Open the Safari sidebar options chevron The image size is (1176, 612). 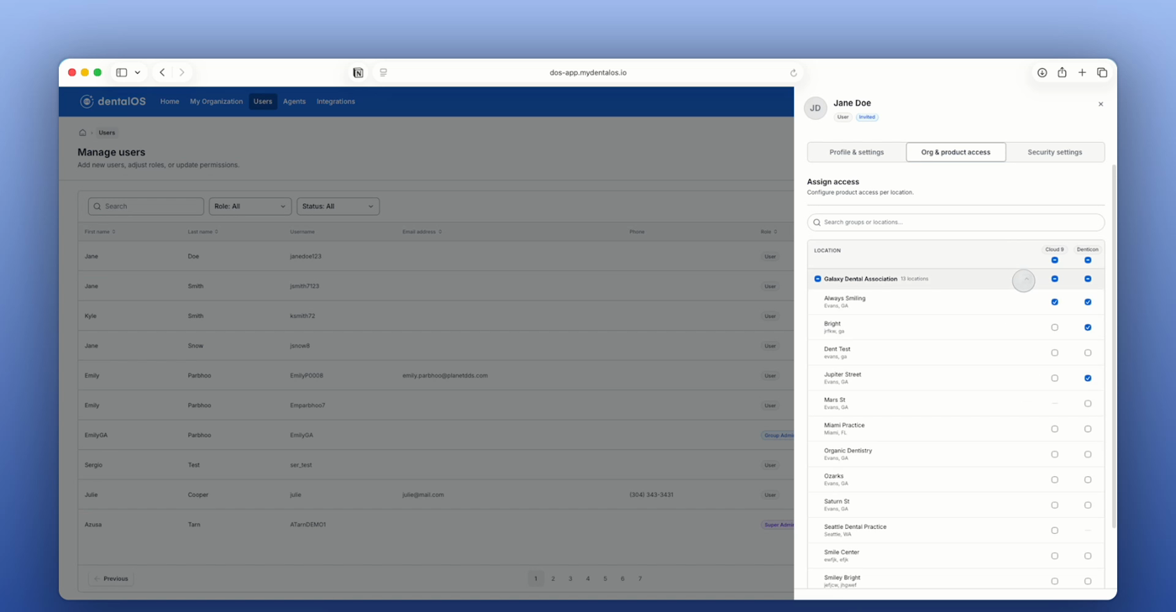point(138,73)
